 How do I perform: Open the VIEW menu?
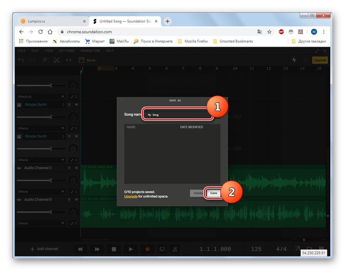click(x=49, y=51)
